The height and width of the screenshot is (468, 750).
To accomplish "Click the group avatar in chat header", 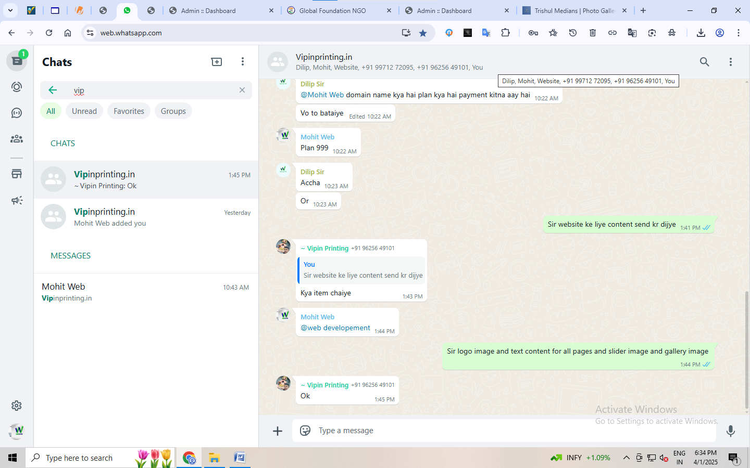I will (x=278, y=62).
